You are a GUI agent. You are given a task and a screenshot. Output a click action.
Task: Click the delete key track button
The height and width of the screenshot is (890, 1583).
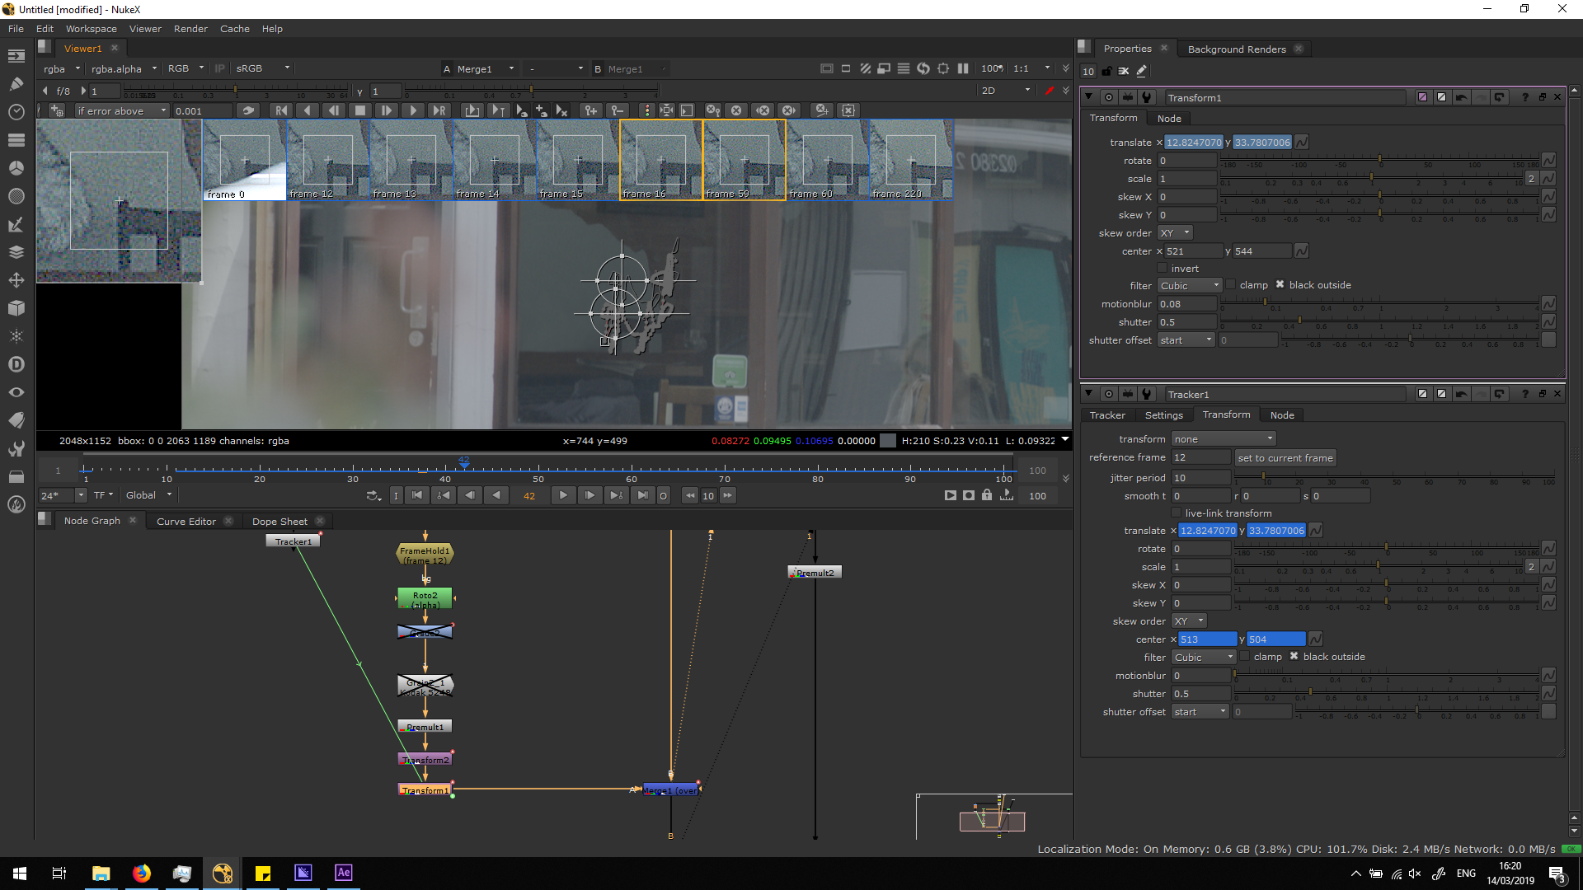617,110
